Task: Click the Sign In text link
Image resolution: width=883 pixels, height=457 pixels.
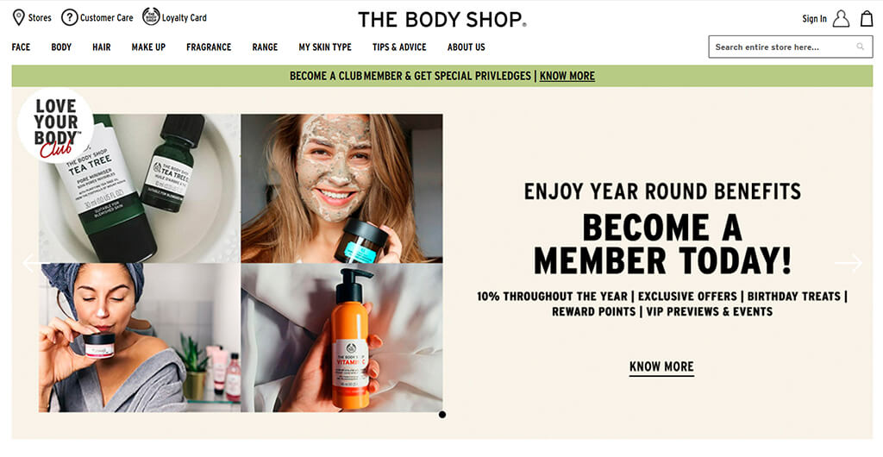Action: (814, 19)
